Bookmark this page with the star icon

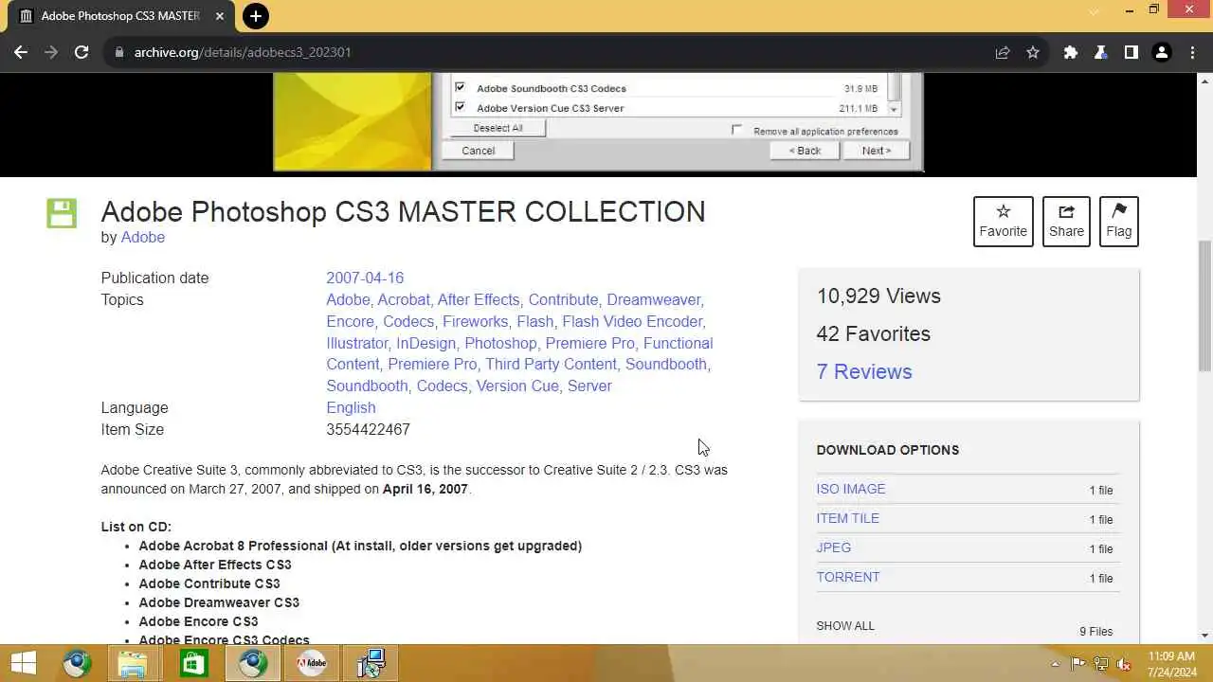coord(1033,52)
